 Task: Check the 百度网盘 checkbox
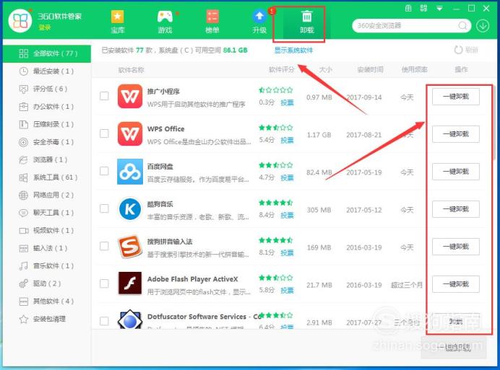coord(104,171)
